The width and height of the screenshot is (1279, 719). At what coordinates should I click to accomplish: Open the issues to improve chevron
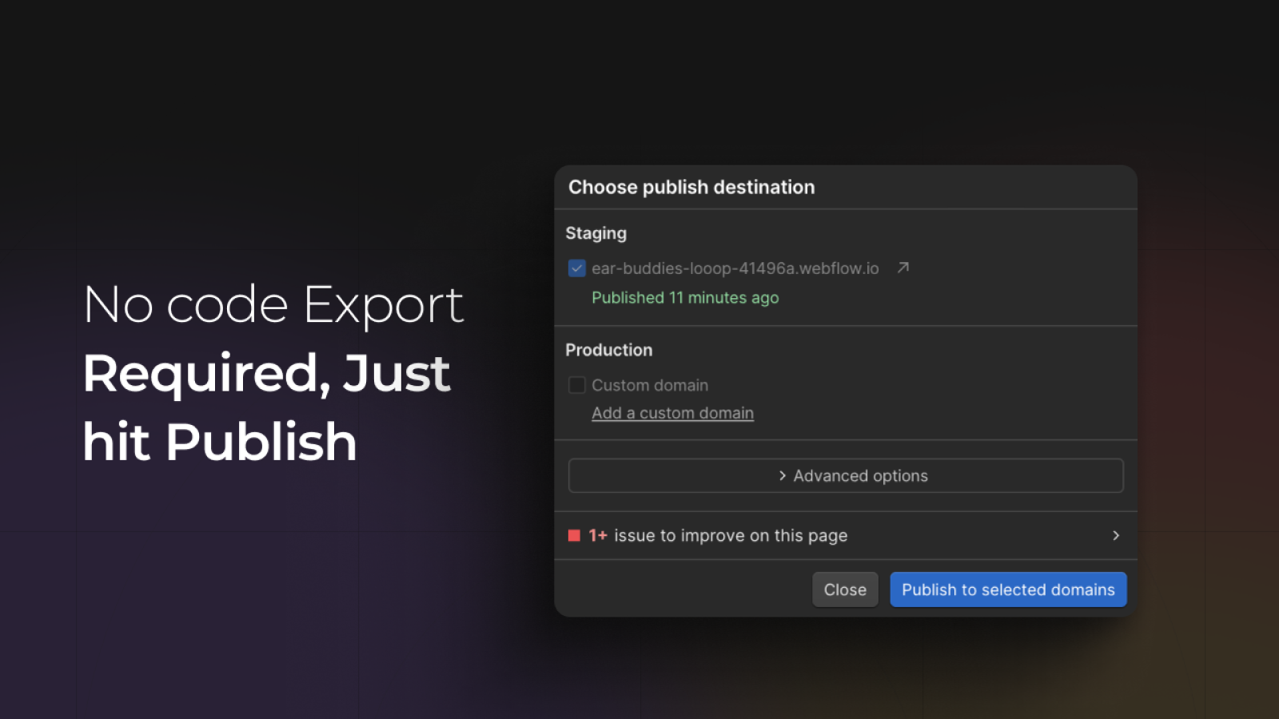pyautogui.click(x=1116, y=535)
